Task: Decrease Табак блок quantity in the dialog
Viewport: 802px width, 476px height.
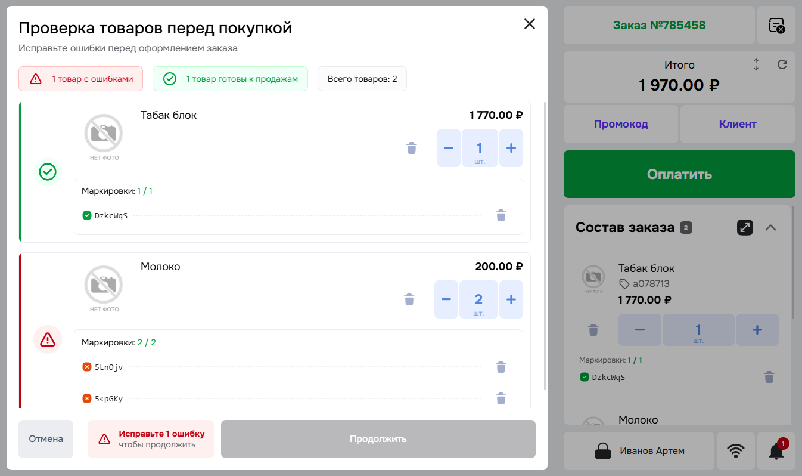Action: coord(449,148)
